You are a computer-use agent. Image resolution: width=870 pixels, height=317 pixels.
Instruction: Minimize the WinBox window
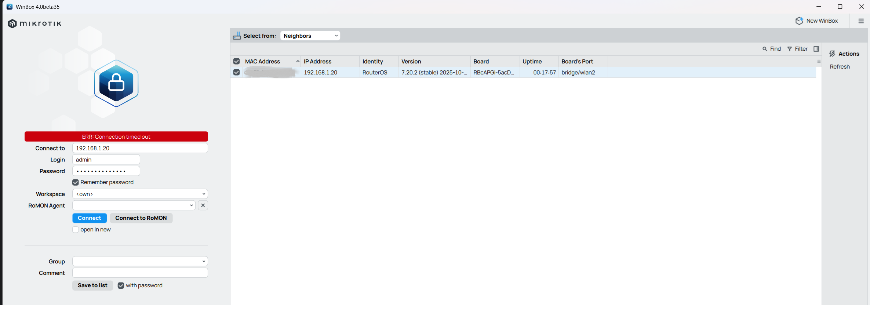click(x=819, y=7)
